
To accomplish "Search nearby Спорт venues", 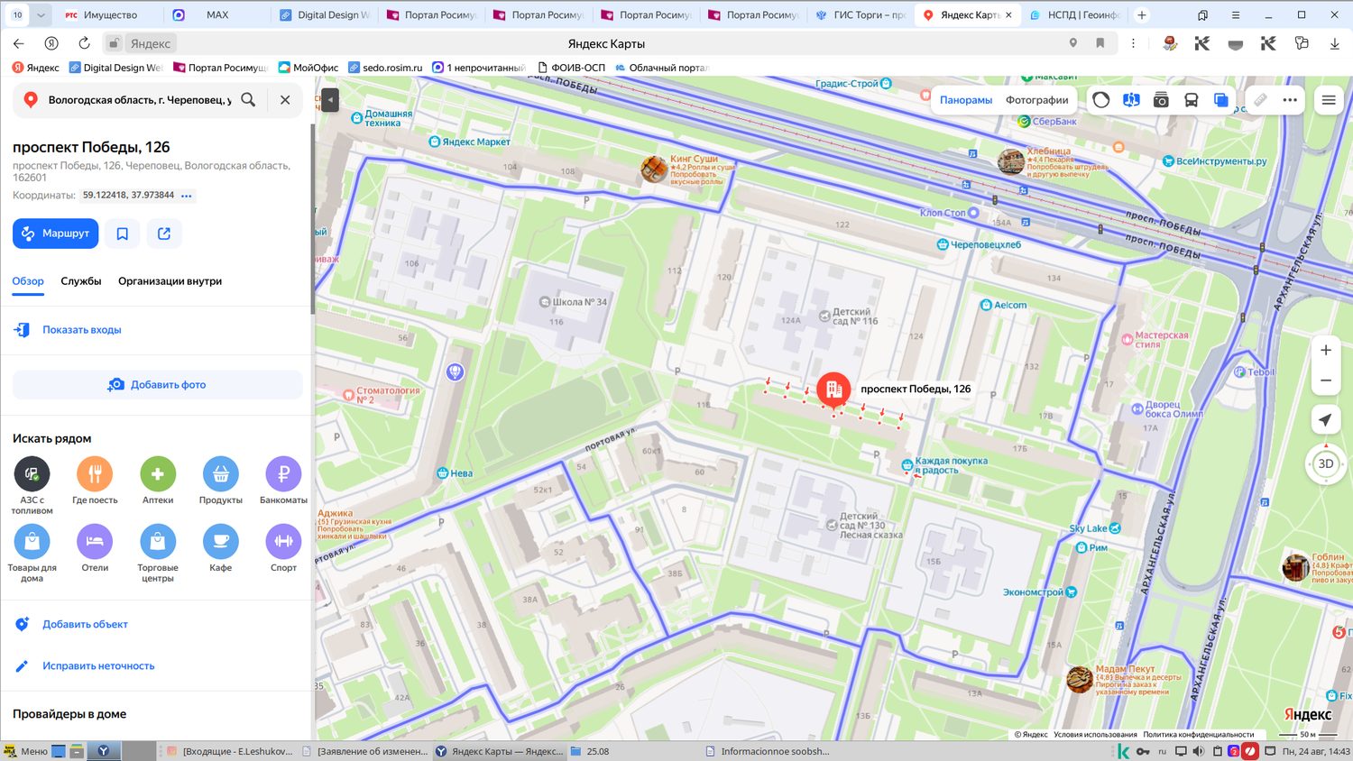I will (x=283, y=548).
